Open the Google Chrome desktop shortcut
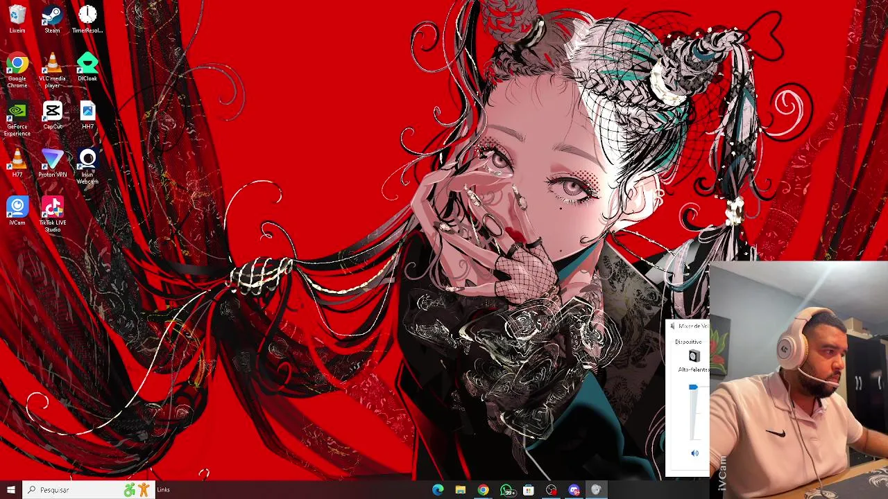This screenshot has height=499, width=888. pos(17,71)
